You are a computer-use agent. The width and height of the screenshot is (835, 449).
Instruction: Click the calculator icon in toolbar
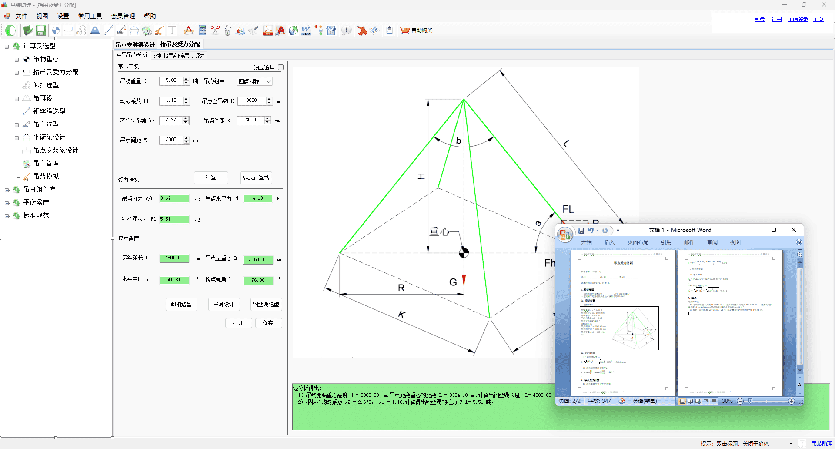pyautogui.click(x=202, y=30)
